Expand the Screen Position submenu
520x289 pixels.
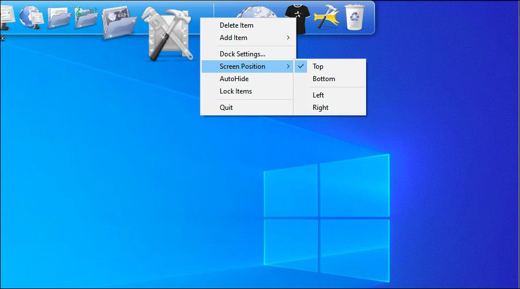coord(247,66)
